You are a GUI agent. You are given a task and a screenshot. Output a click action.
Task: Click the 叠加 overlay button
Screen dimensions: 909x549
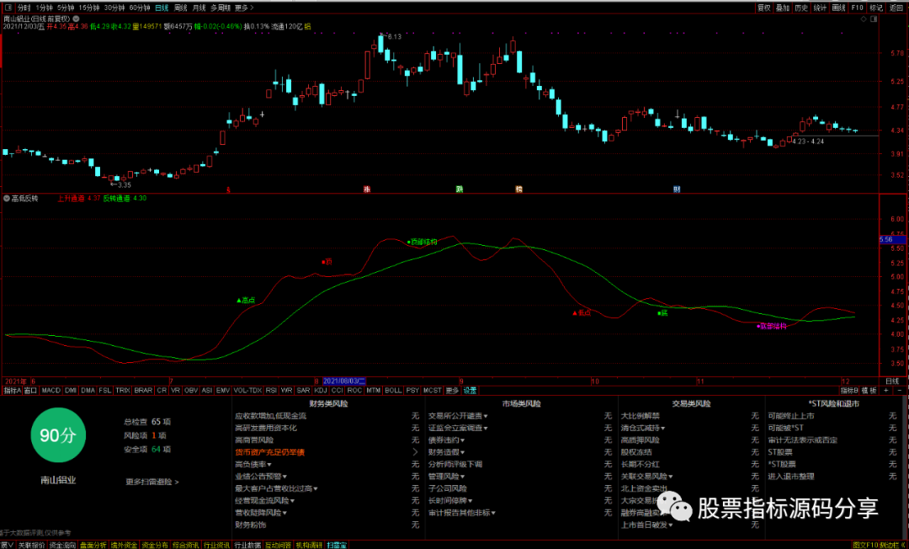783,8
